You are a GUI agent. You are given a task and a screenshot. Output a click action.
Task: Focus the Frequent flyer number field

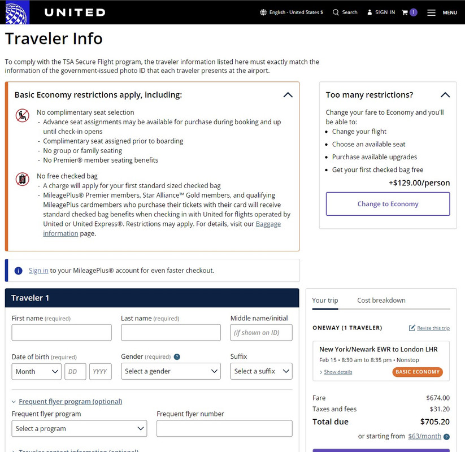pyautogui.click(x=224, y=429)
